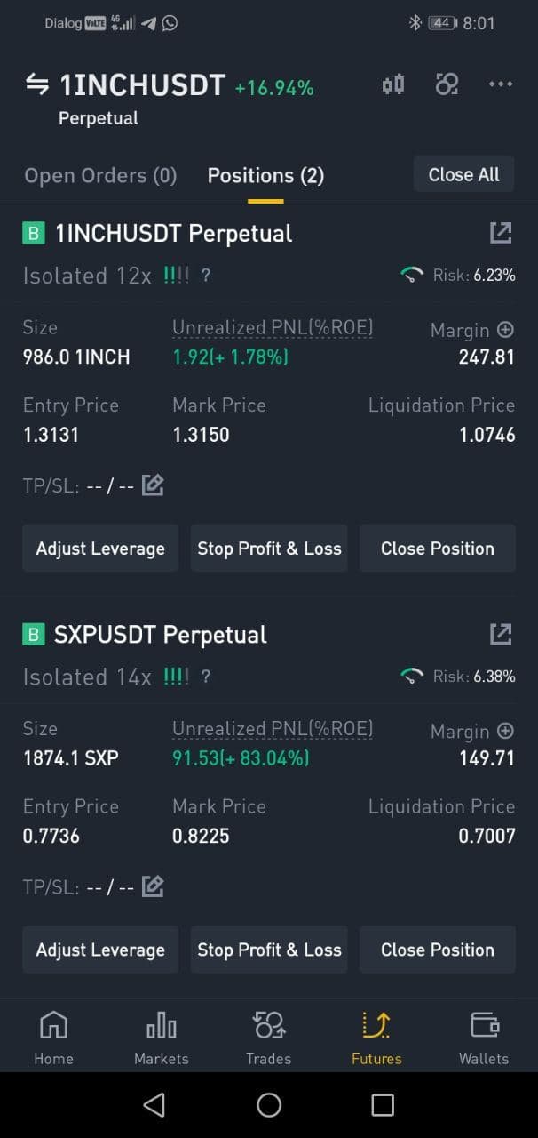Edit TP/SL pencil icon for 1INCHUSDT
The width and height of the screenshot is (538, 1138).
tap(153, 485)
